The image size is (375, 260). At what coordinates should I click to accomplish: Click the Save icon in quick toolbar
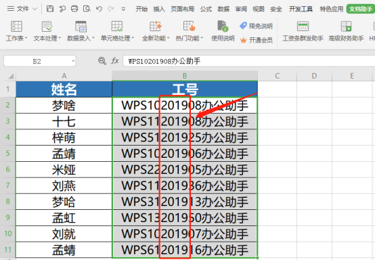point(50,9)
